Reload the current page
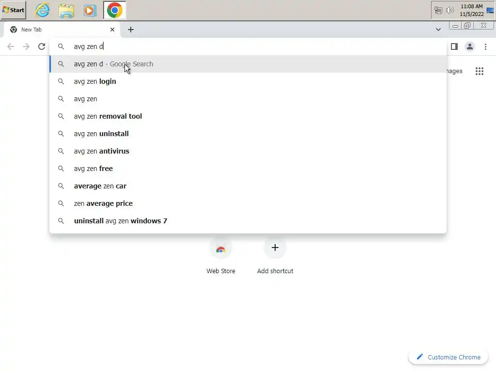Screen dimensions: 496x372 [x=42, y=46]
